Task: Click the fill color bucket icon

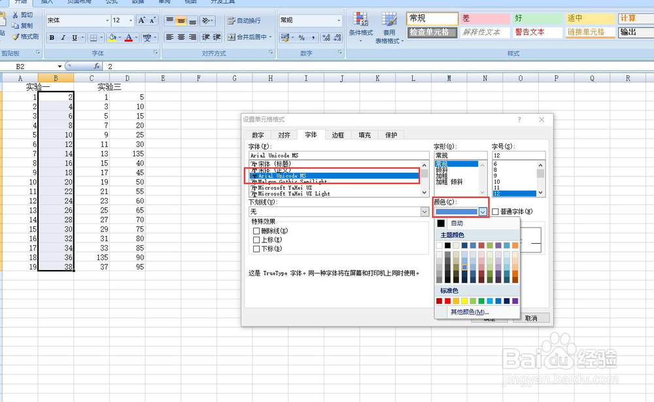Action: pyautogui.click(x=112, y=37)
